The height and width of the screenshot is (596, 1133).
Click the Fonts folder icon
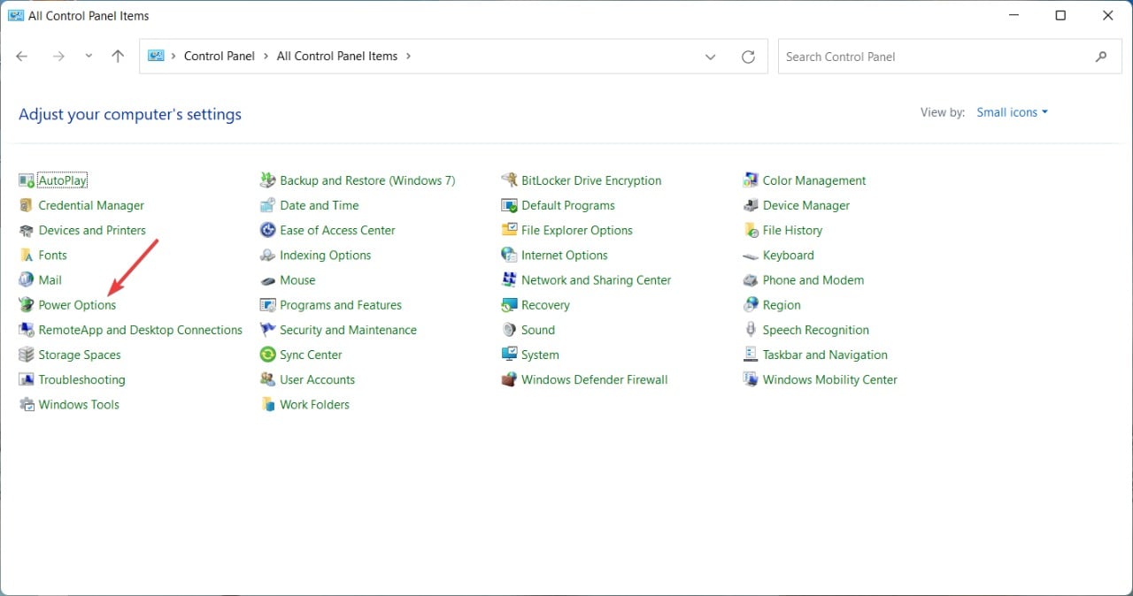pos(27,255)
